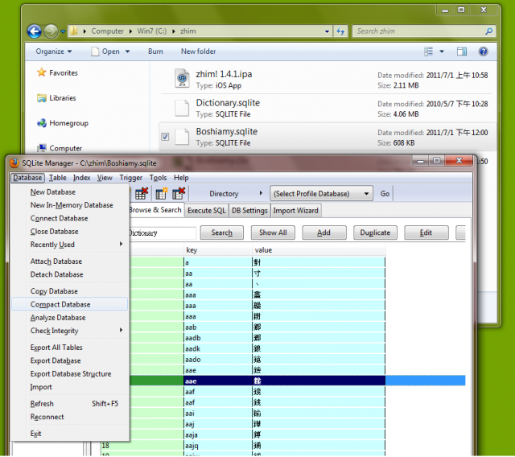Open the View menu in SQLite Manager
This screenshot has height=457, width=515.
tap(105, 178)
